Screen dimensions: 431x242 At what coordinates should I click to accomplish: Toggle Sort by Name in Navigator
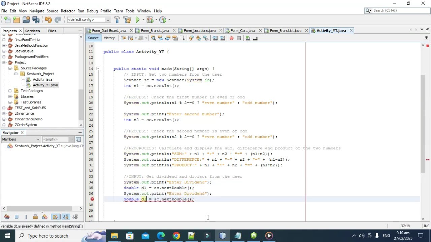coord(65,217)
